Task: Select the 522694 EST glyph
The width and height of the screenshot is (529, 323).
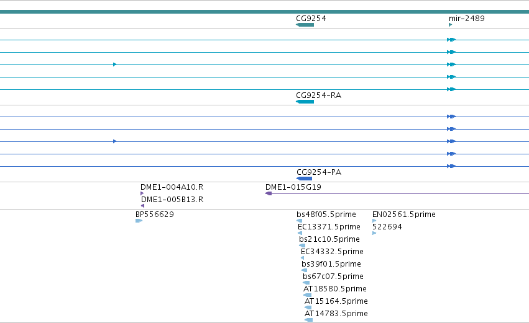Action: click(x=374, y=233)
